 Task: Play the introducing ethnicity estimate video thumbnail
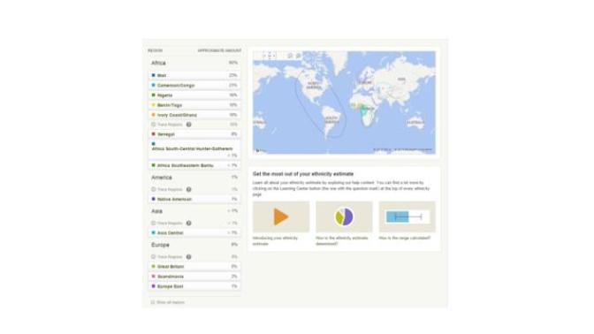point(281,216)
